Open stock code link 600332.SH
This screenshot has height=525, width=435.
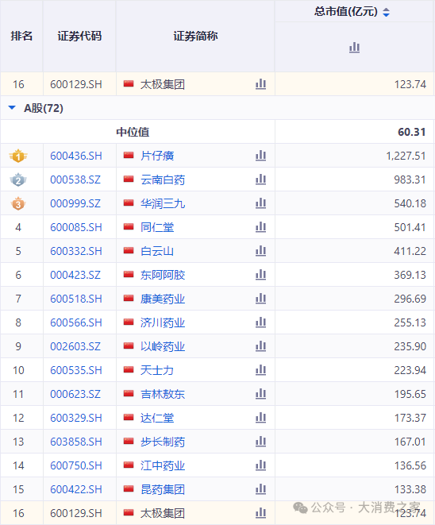(76, 251)
